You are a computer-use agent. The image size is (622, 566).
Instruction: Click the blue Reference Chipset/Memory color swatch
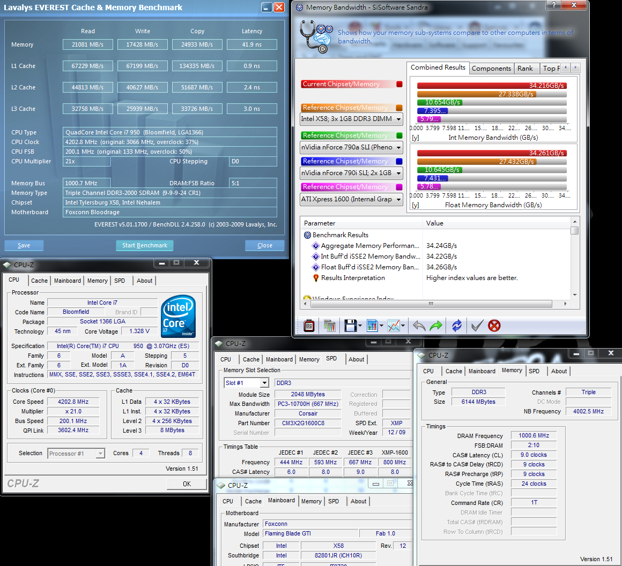pos(399,161)
